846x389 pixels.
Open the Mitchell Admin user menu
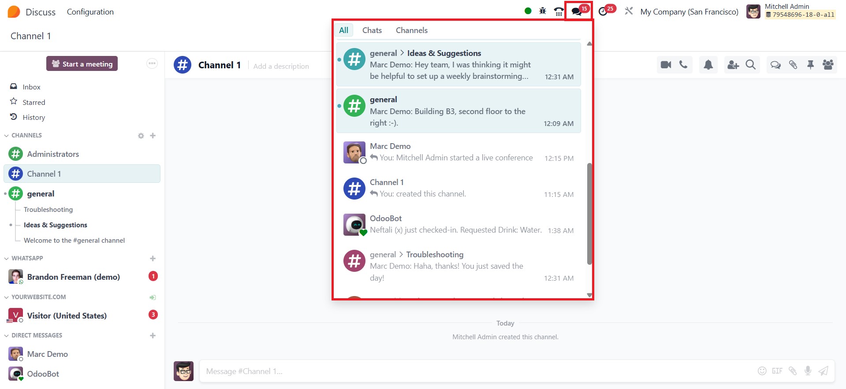coord(791,11)
